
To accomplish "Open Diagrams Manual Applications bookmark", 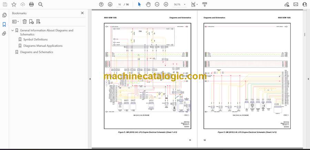I will click(x=43, y=46).
